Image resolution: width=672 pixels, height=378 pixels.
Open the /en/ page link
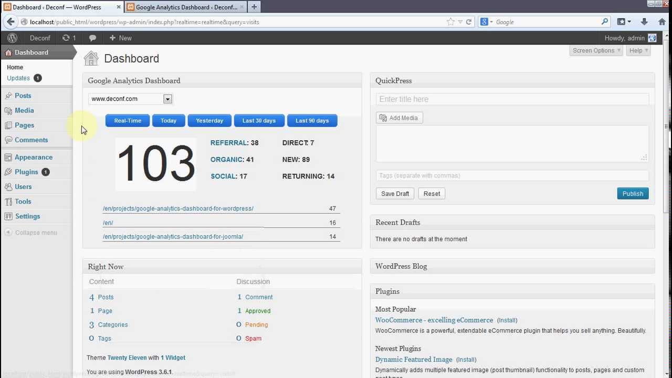click(x=108, y=223)
